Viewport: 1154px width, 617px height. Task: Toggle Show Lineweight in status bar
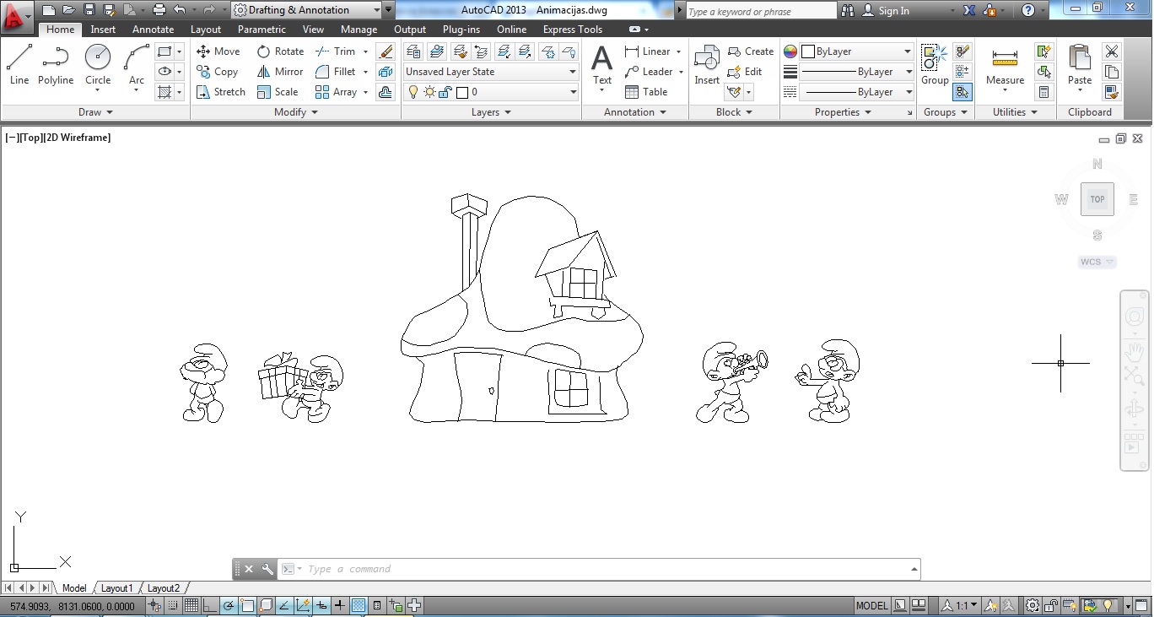tap(340, 605)
